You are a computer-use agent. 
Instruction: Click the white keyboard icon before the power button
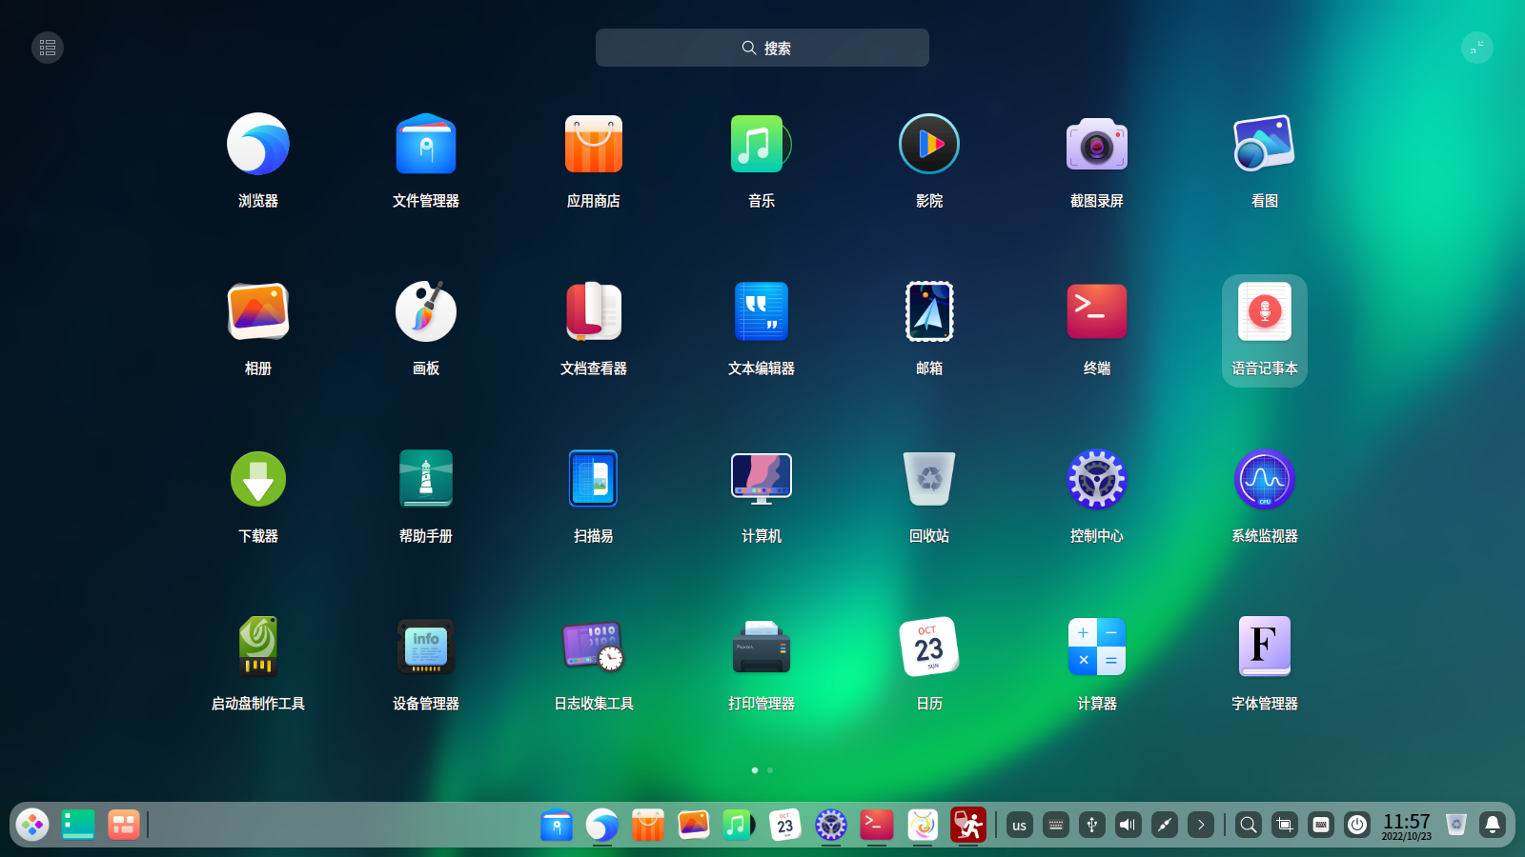point(1321,825)
